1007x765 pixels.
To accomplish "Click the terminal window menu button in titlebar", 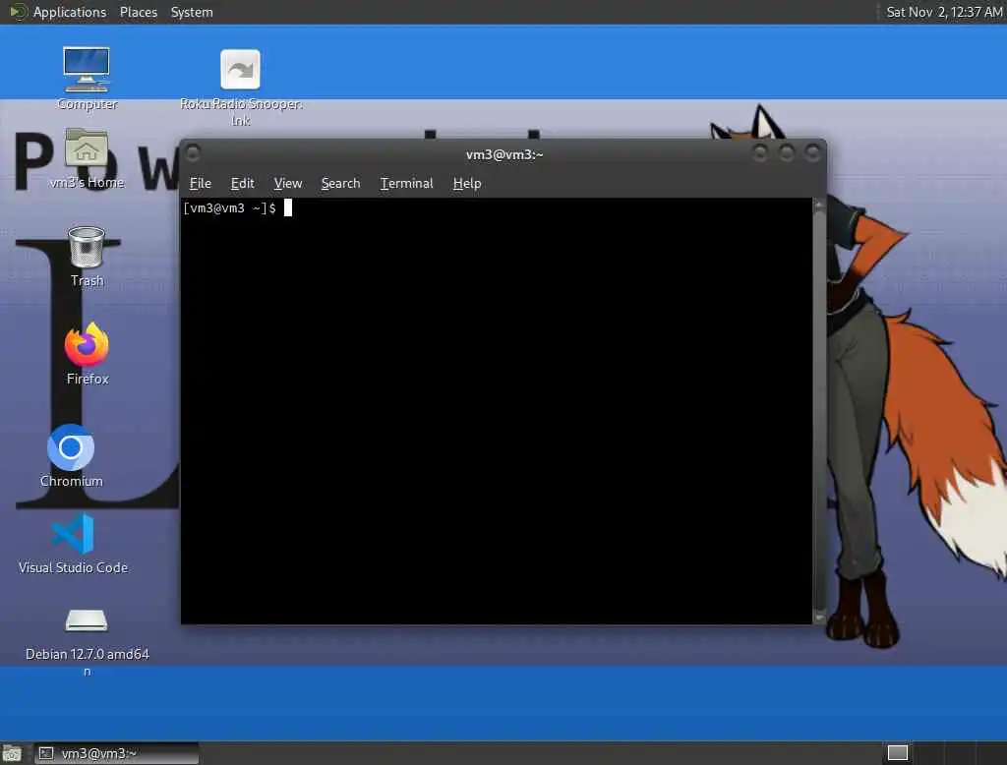I will coord(193,153).
